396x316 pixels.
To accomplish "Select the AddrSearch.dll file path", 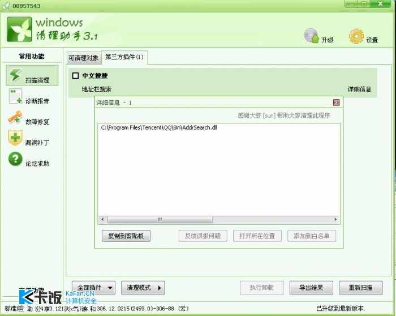I will 159,127.
